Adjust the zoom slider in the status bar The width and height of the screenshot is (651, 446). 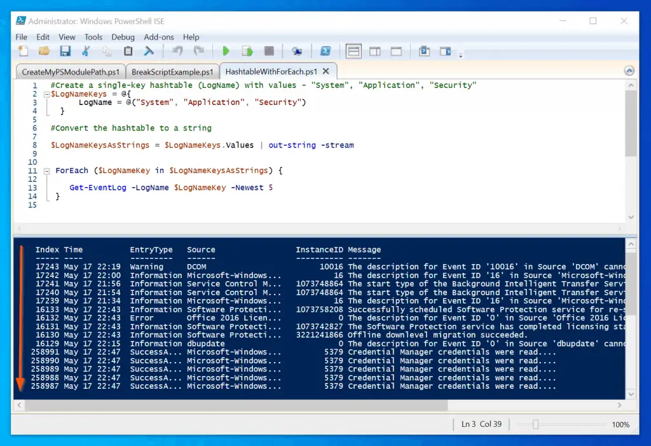(x=536, y=424)
